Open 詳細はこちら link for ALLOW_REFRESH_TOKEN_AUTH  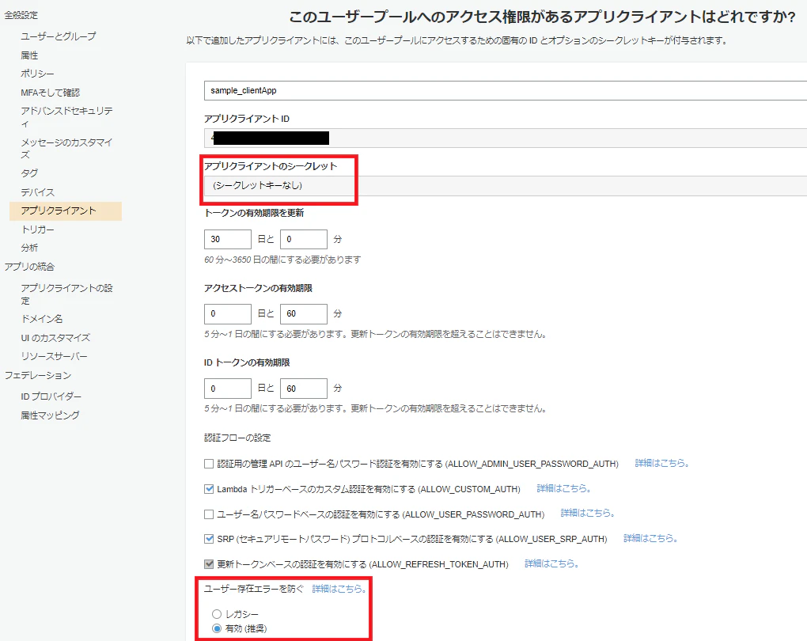(x=551, y=563)
